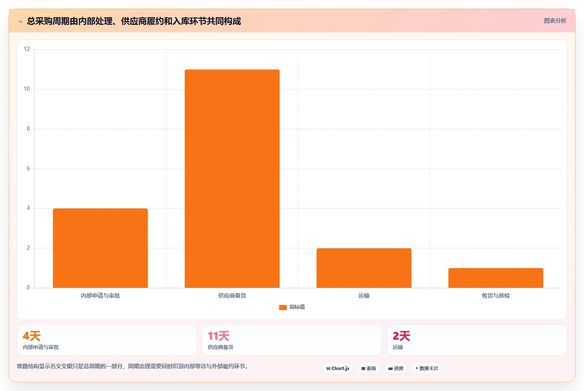Click the 运输 bar in the chart

click(x=364, y=268)
